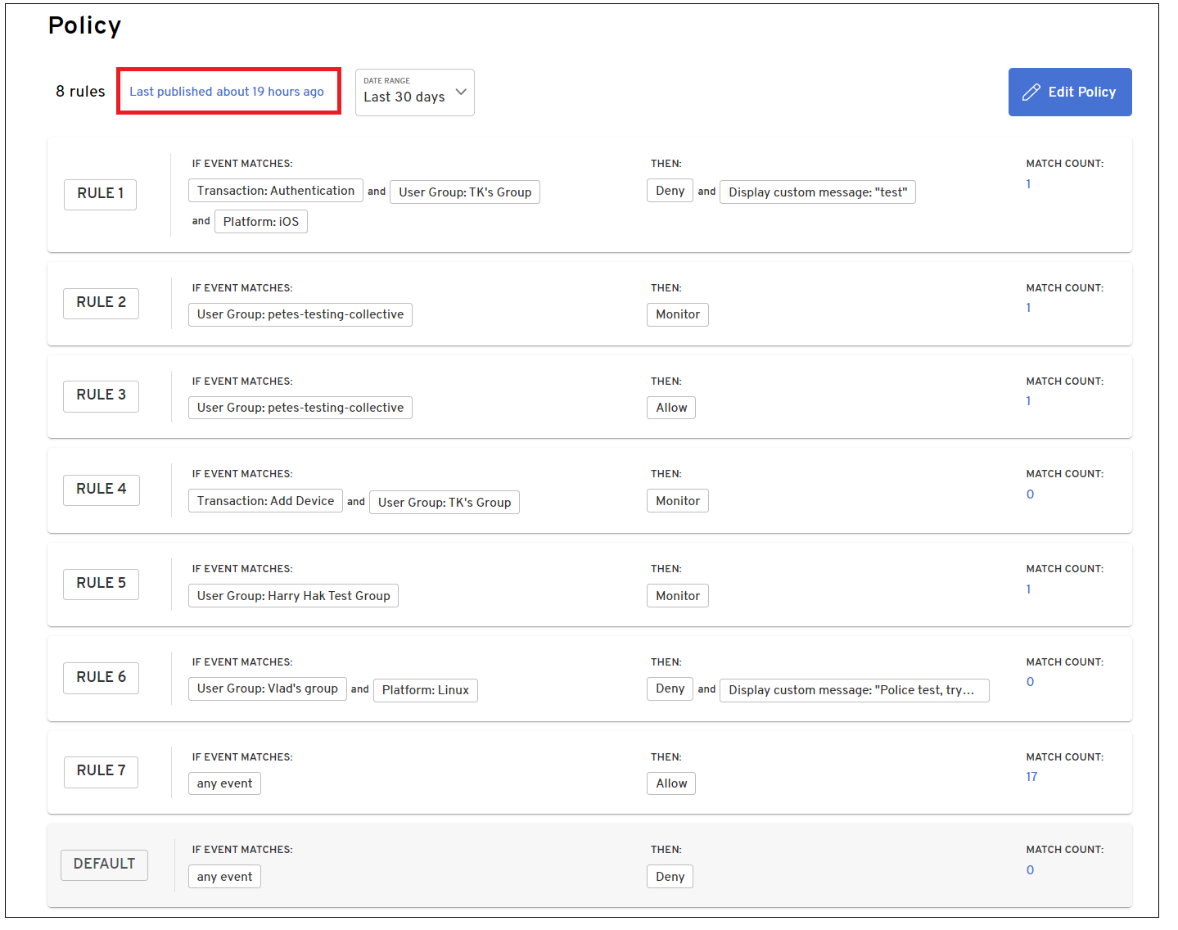
Task: Click the Platform: Linux condition tag
Action: click(425, 690)
